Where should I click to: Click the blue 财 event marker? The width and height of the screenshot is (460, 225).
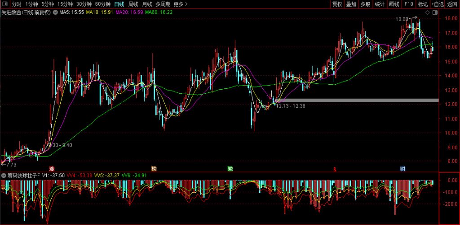click(403, 169)
